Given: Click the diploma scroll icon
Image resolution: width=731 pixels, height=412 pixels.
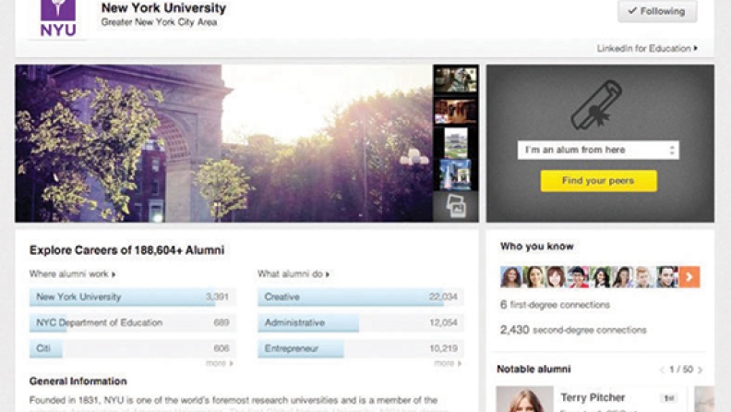Looking at the screenshot, I should (x=597, y=105).
